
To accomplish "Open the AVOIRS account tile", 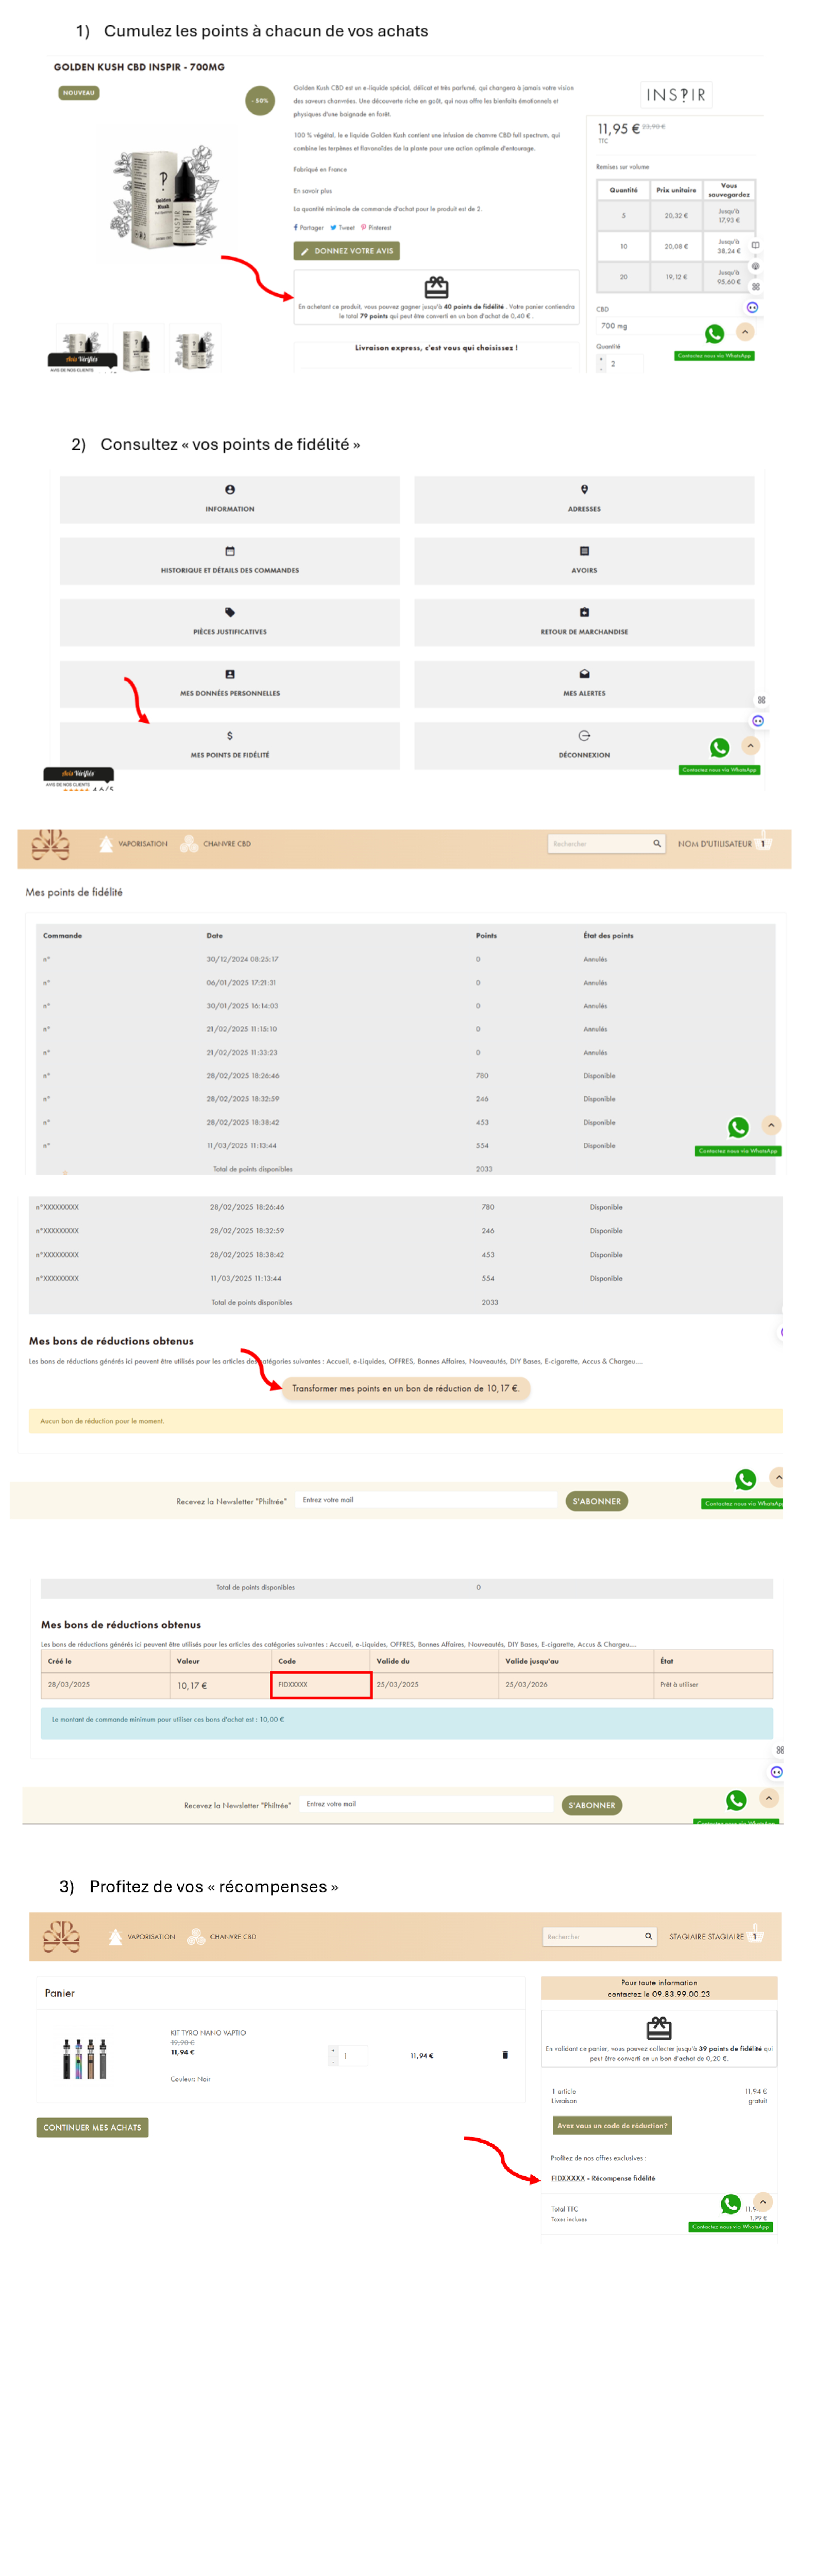I will [x=584, y=561].
